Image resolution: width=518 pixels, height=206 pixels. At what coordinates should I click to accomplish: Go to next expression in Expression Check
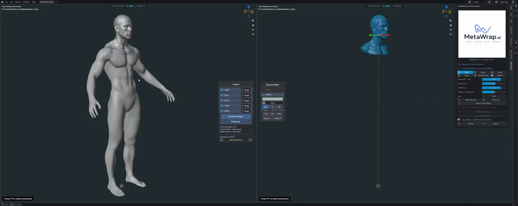click(x=250, y=140)
